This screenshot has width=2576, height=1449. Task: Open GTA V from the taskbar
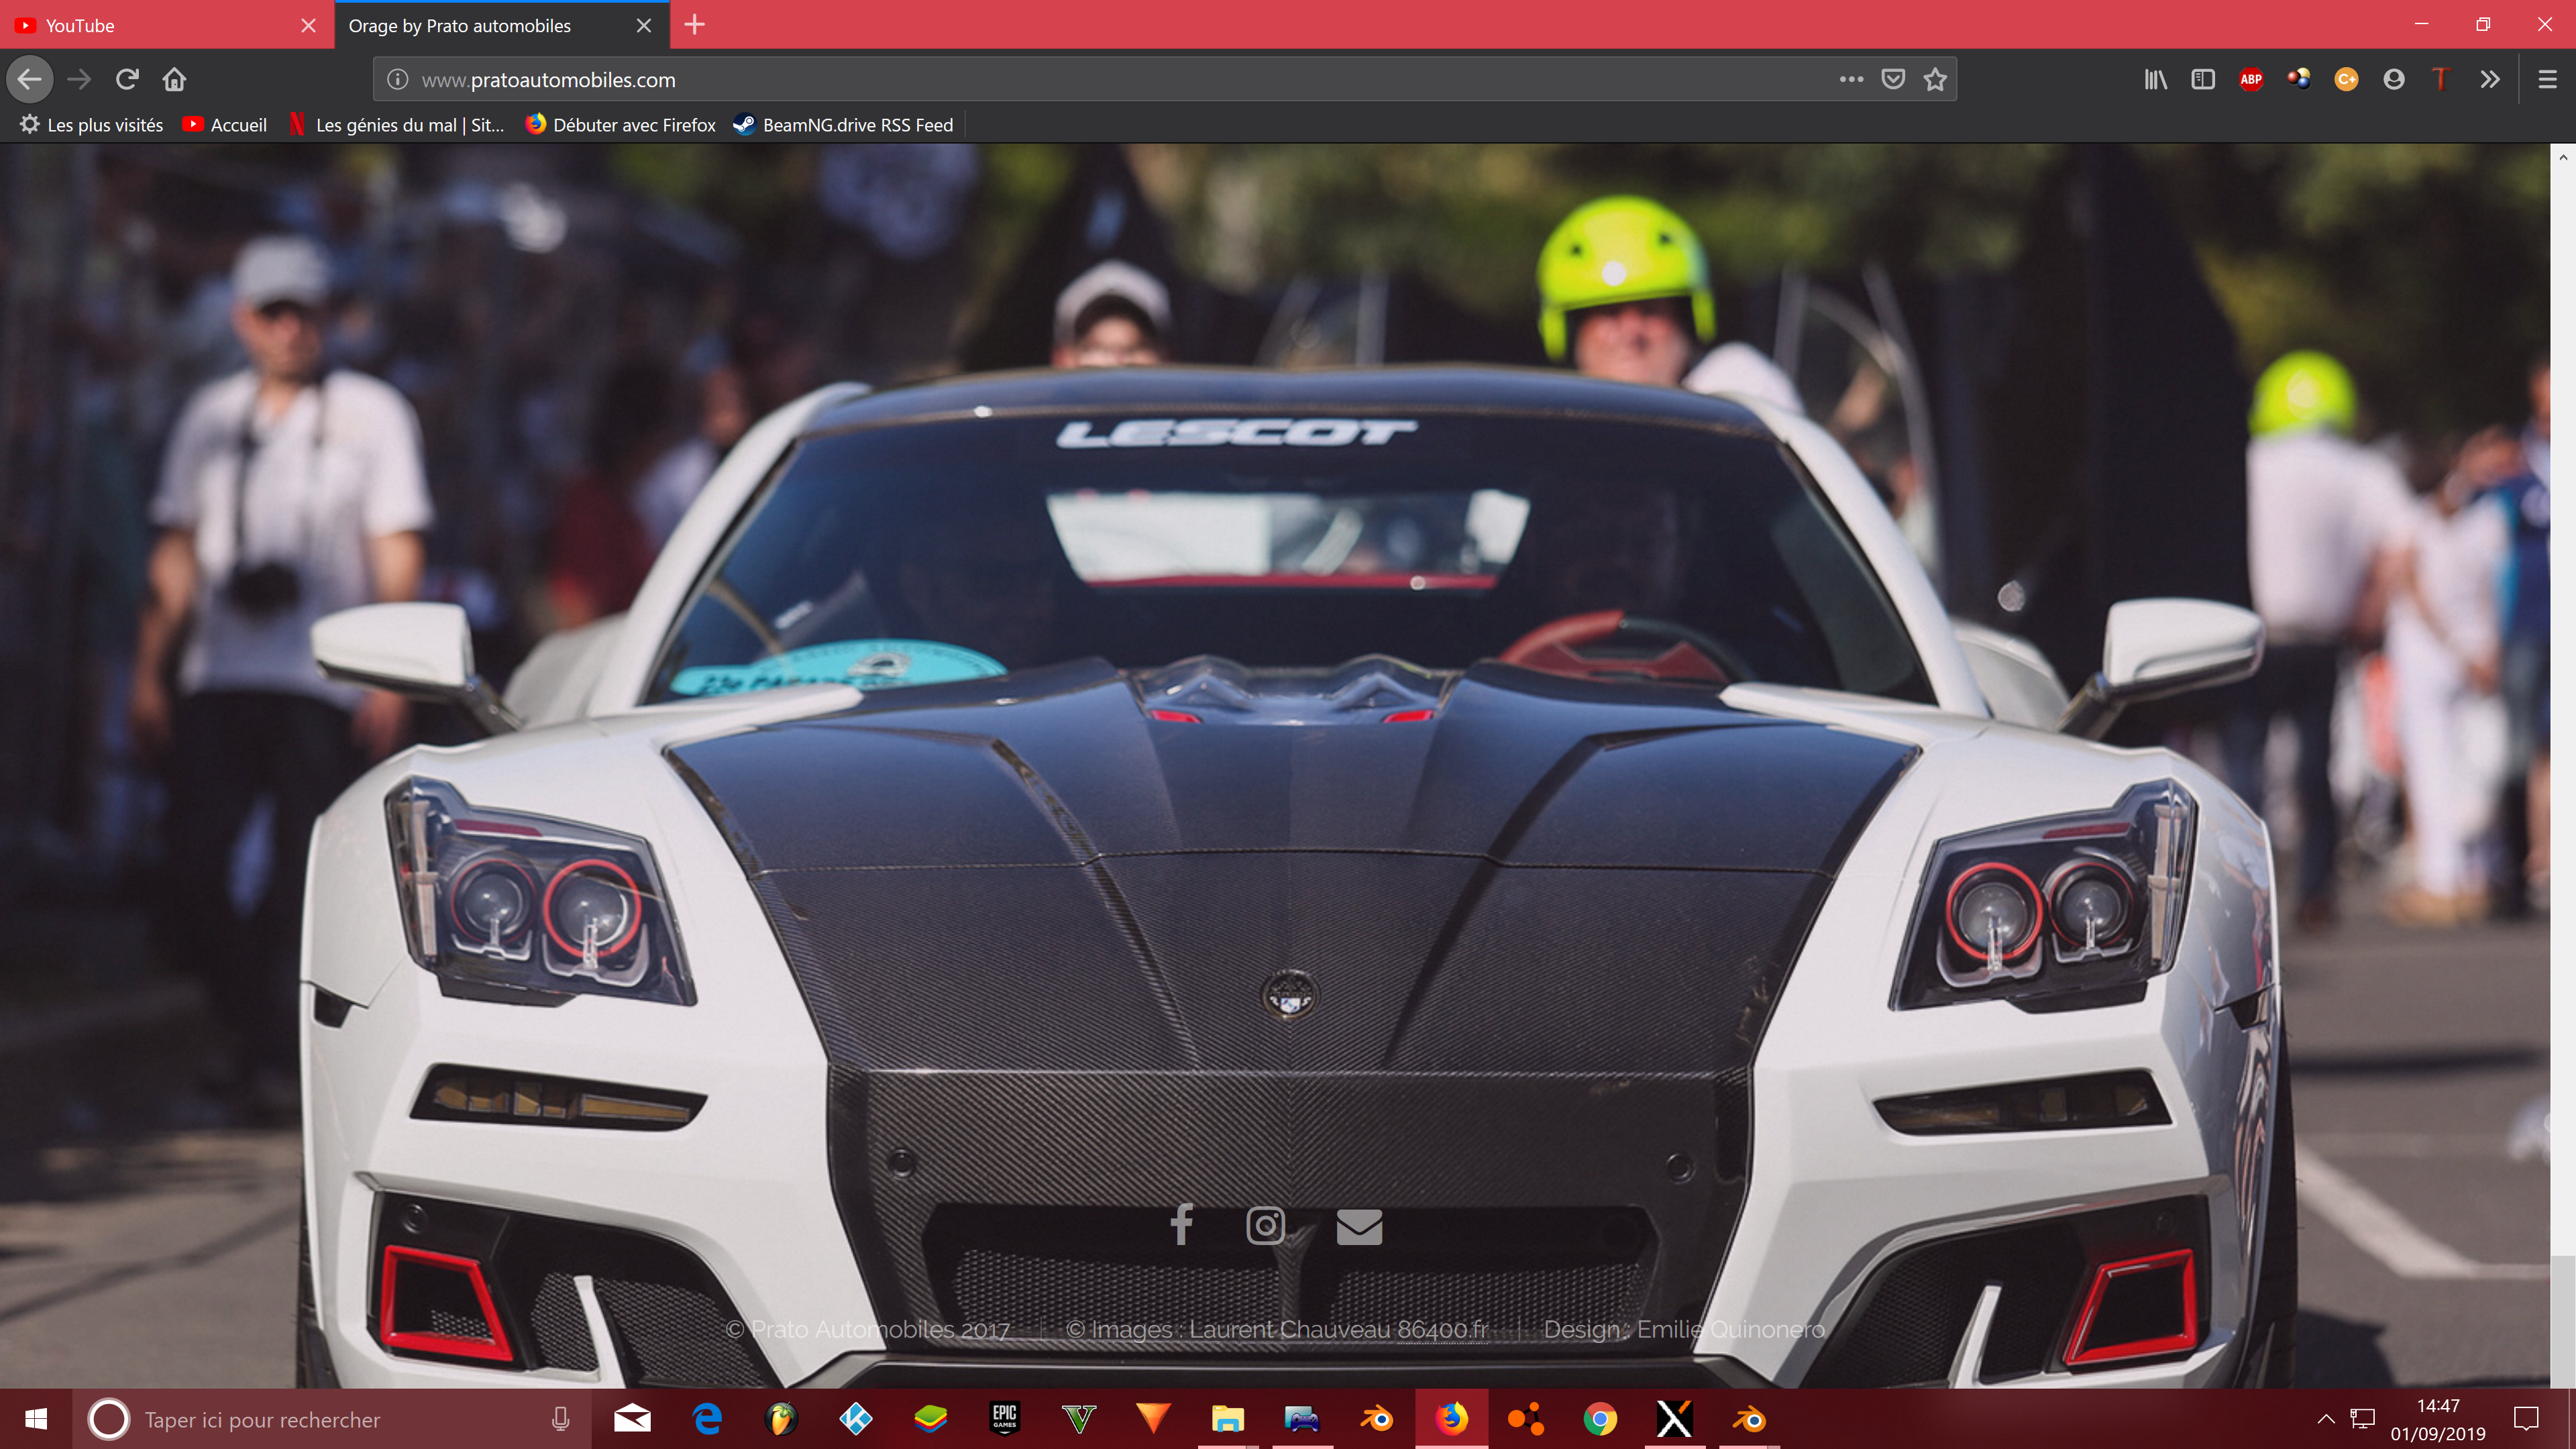[1079, 1419]
